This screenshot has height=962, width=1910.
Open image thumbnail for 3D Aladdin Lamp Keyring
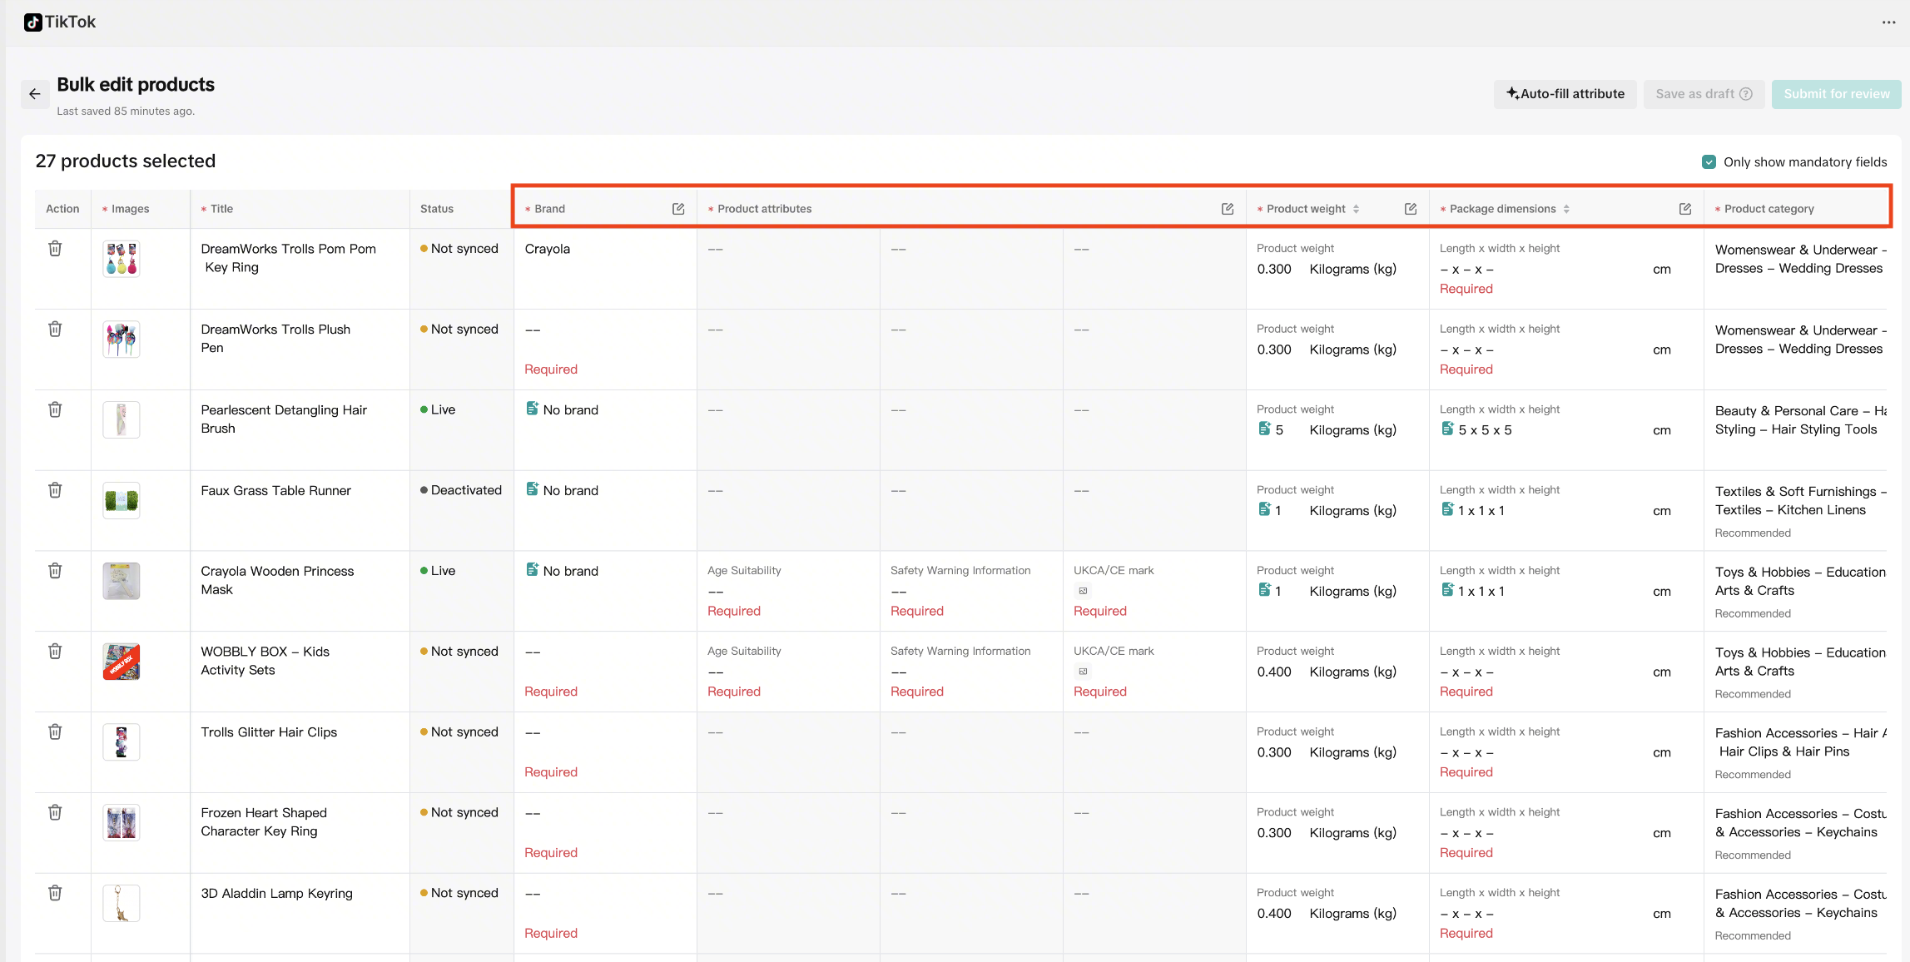[122, 904]
